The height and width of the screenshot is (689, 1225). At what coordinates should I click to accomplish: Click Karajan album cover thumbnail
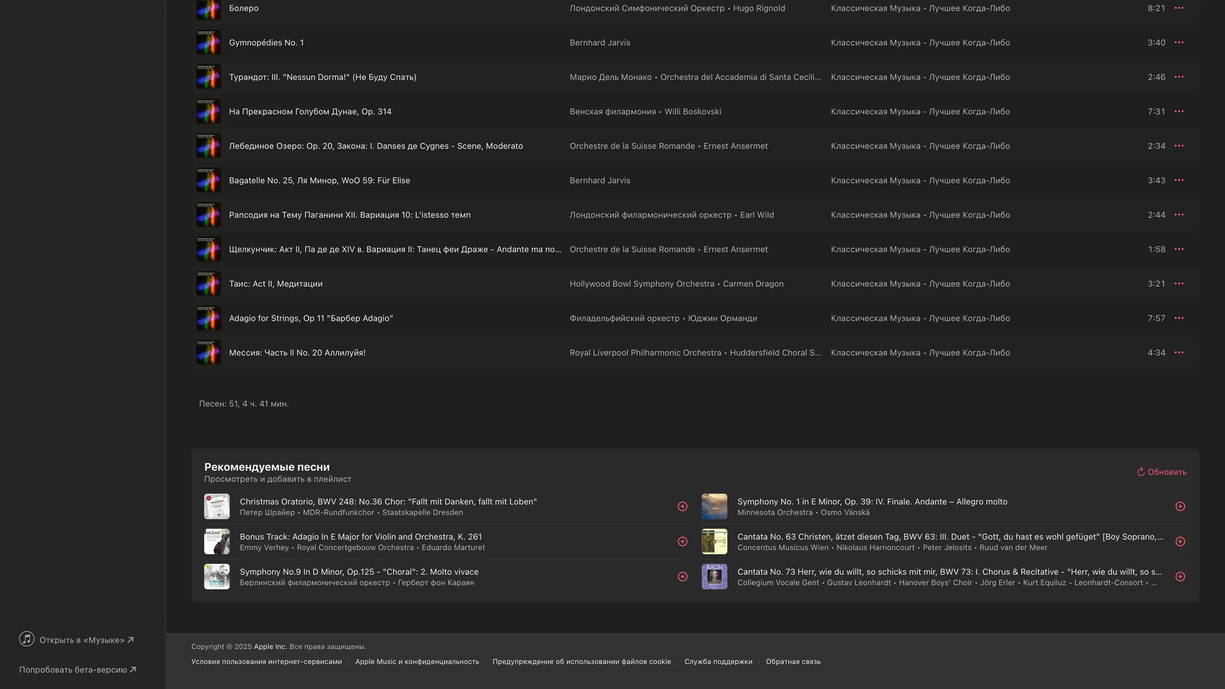[x=217, y=577]
